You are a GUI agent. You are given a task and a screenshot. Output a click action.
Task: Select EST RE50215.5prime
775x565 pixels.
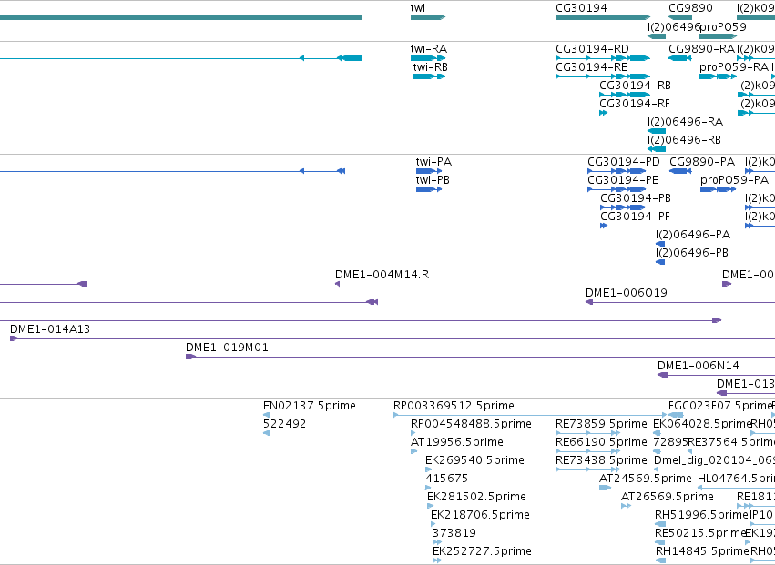(700, 533)
